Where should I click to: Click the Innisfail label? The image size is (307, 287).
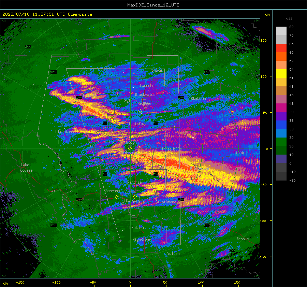[x=137, y=124]
